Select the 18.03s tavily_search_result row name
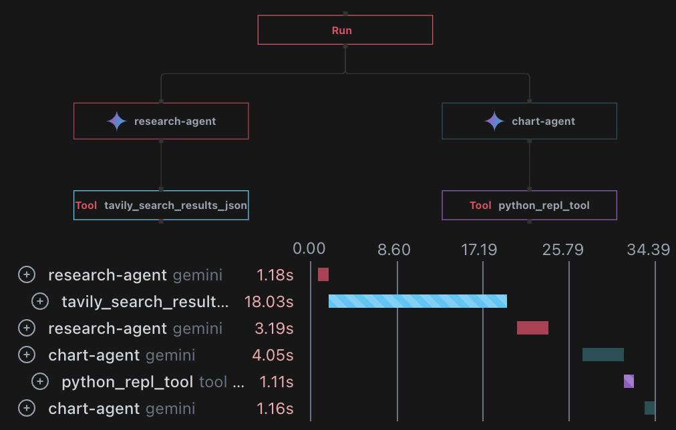The width and height of the screenshot is (676, 430). click(145, 302)
